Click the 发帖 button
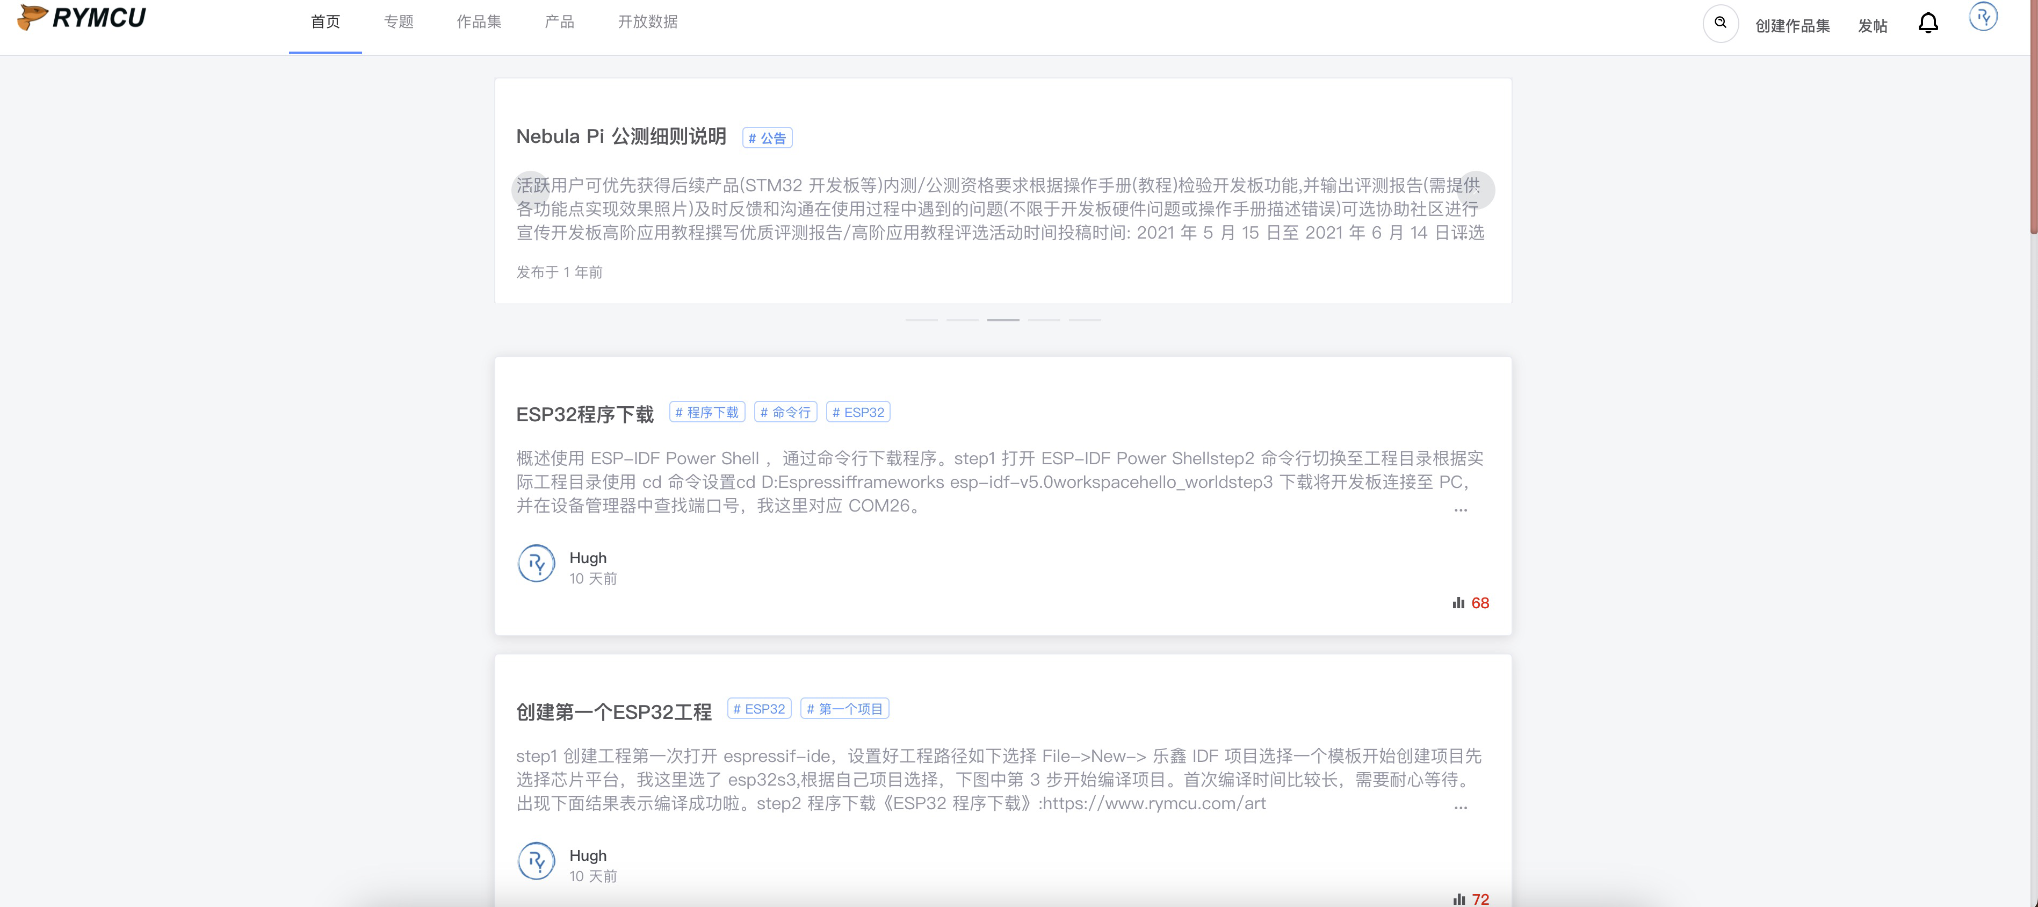 pyautogui.click(x=1872, y=26)
